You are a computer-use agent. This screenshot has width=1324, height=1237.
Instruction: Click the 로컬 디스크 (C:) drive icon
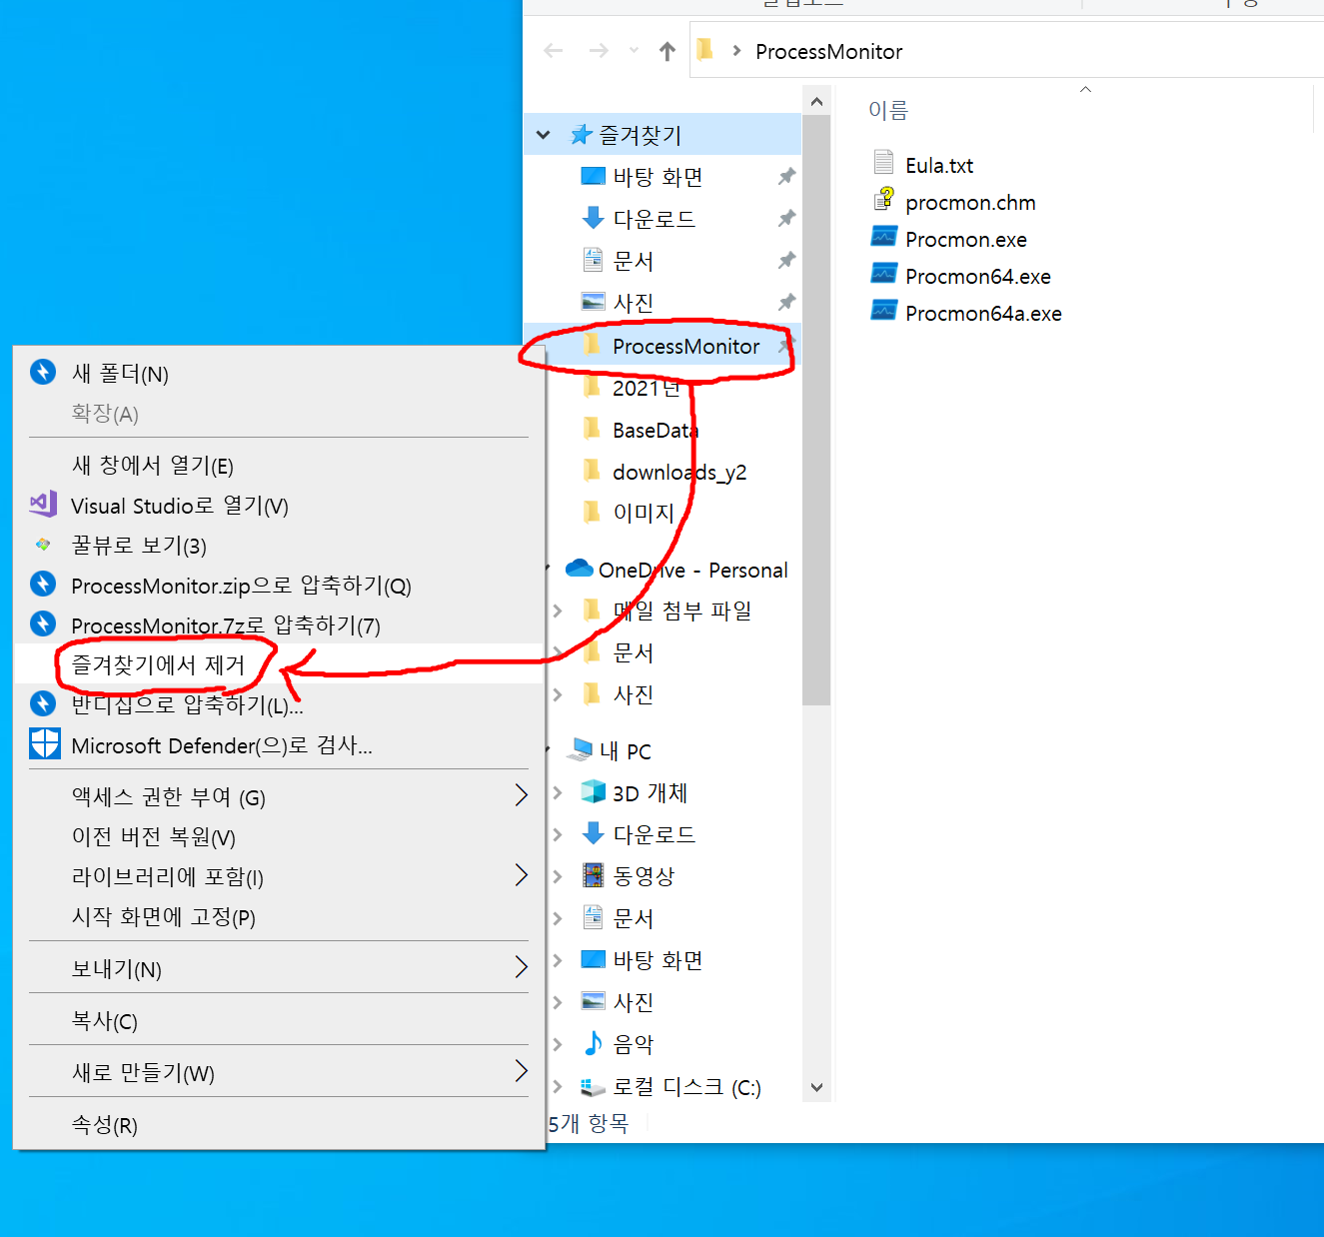tap(594, 1087)
